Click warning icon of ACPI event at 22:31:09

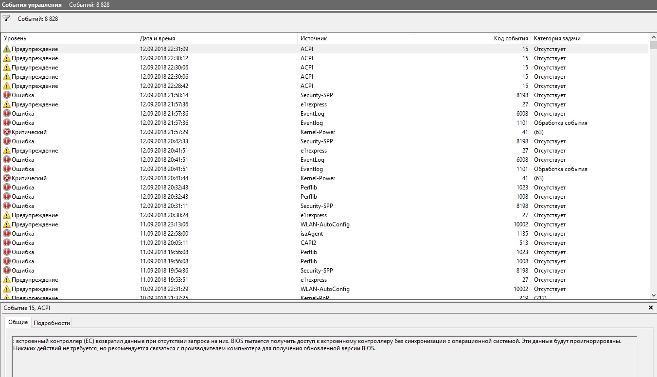click(x=7, y=49)
